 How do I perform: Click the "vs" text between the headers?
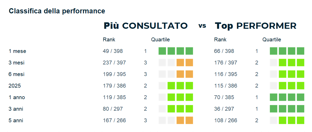click(x=202, y=26)
